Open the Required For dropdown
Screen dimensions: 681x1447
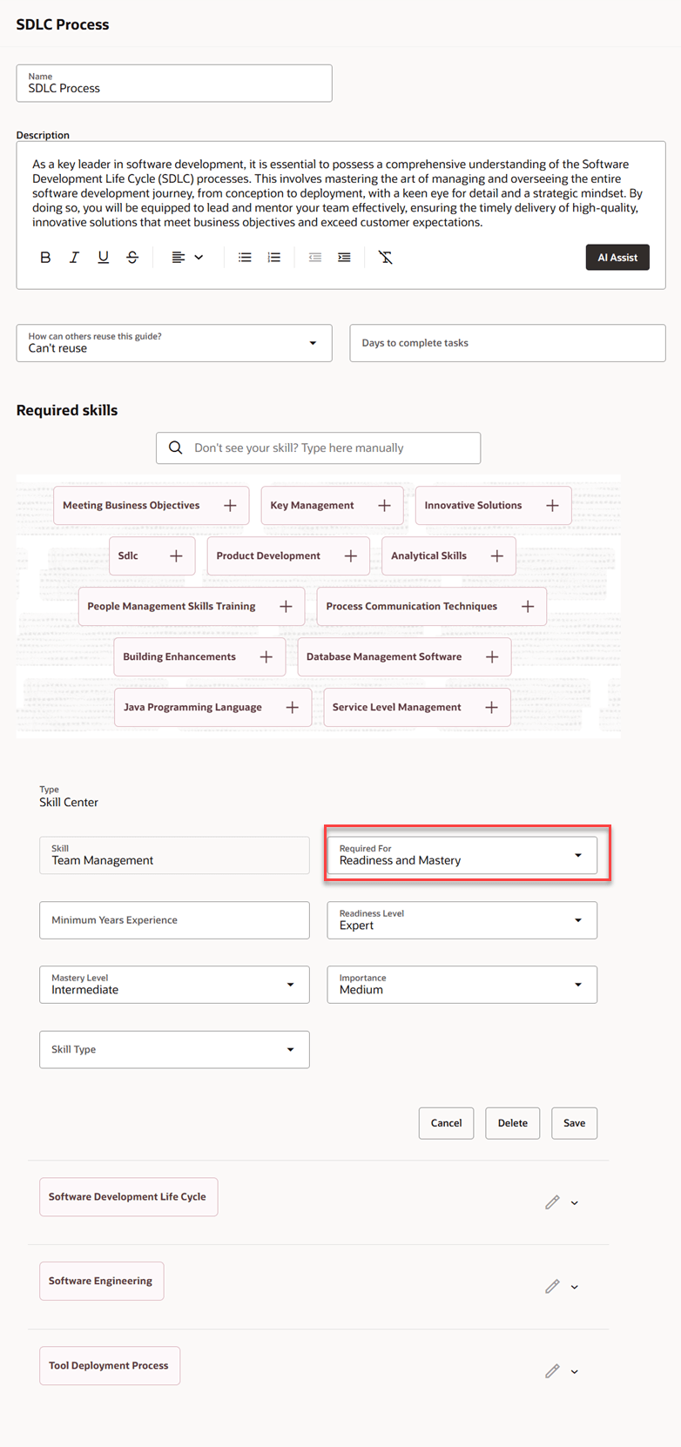click(462, 855)
